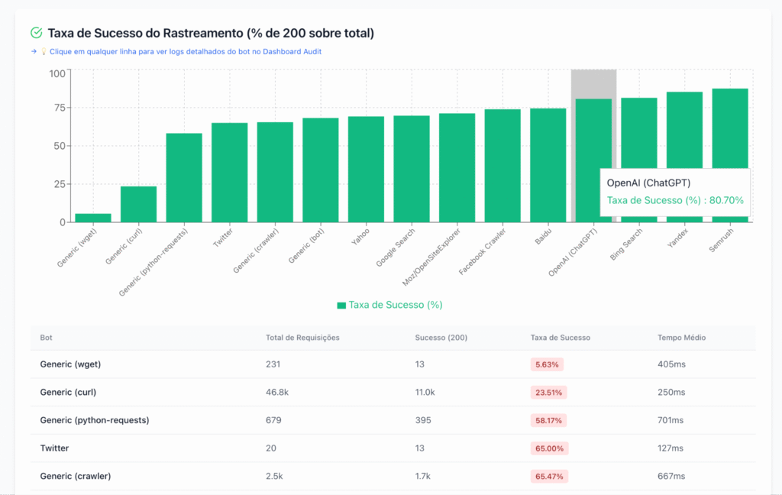Click the 701ms average time cell
The image size is (782, 495).
(671, 420)
